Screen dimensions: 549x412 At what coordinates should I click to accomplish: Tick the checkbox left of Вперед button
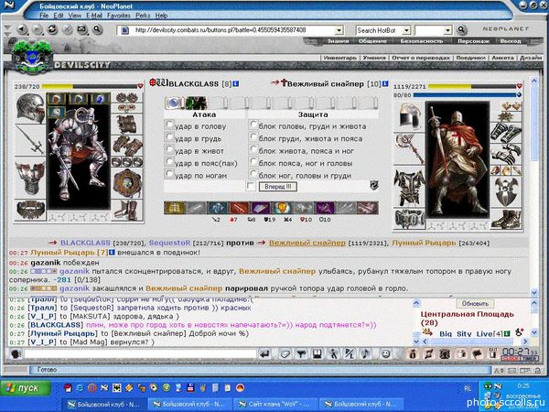pos(251,186)
